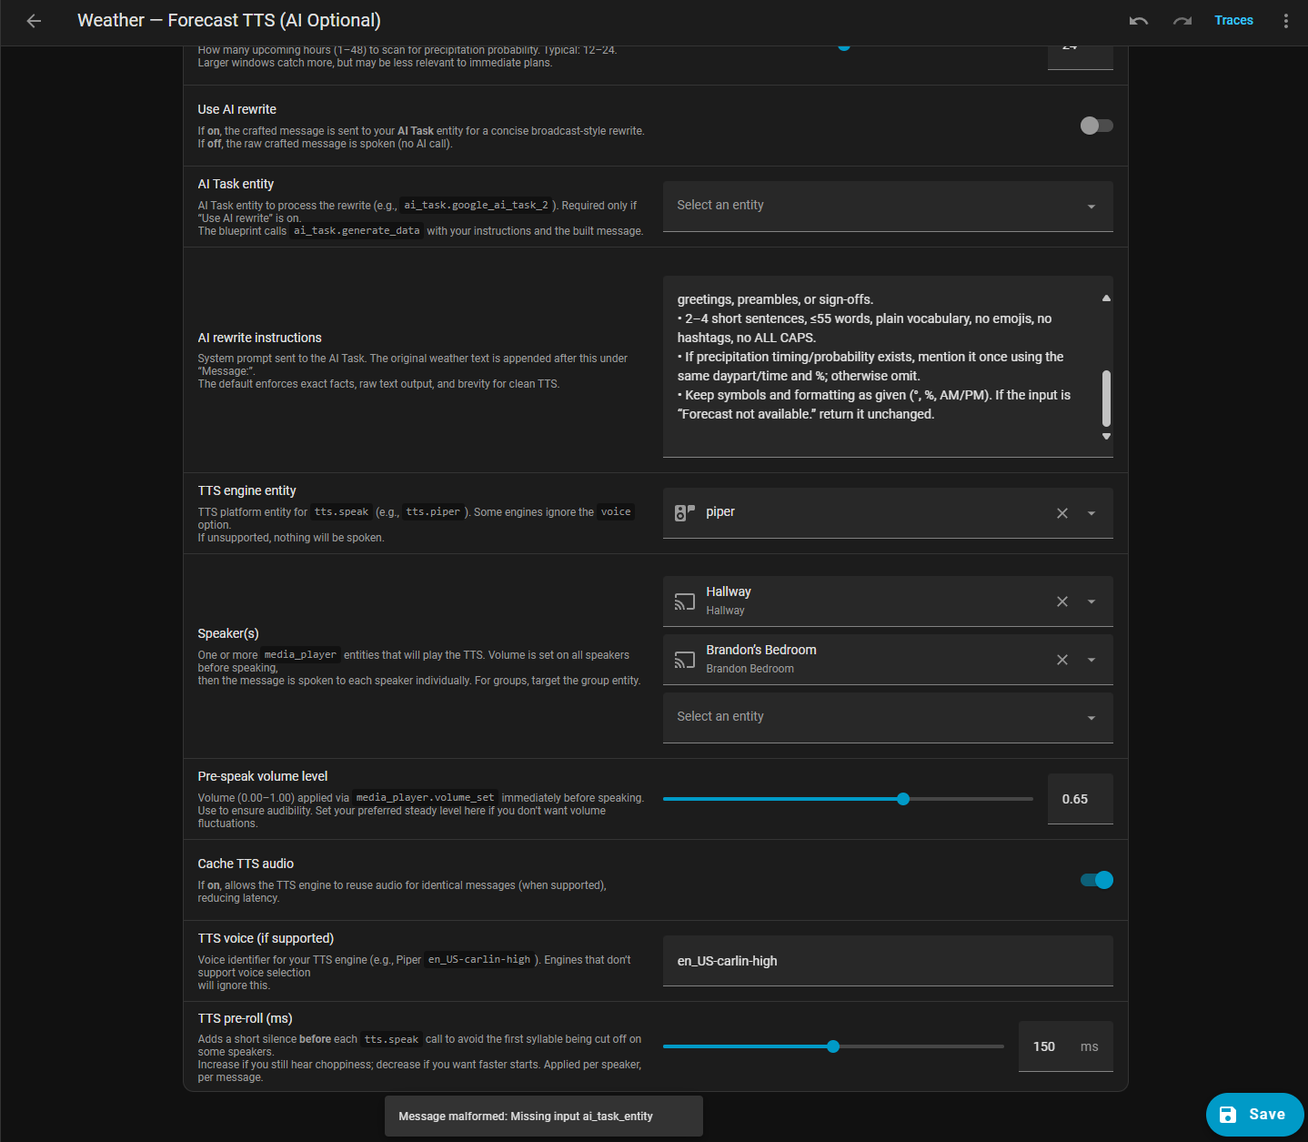Click inside the AI rewrite instructions textbox
Screen dimensions: 1308x1142
coord(878,366)
